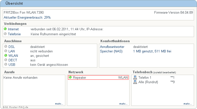The height and width of the screenshot is (109, 197).
Task: Click 'an, gesichert' WLAN status text
Action: point(39,56)
